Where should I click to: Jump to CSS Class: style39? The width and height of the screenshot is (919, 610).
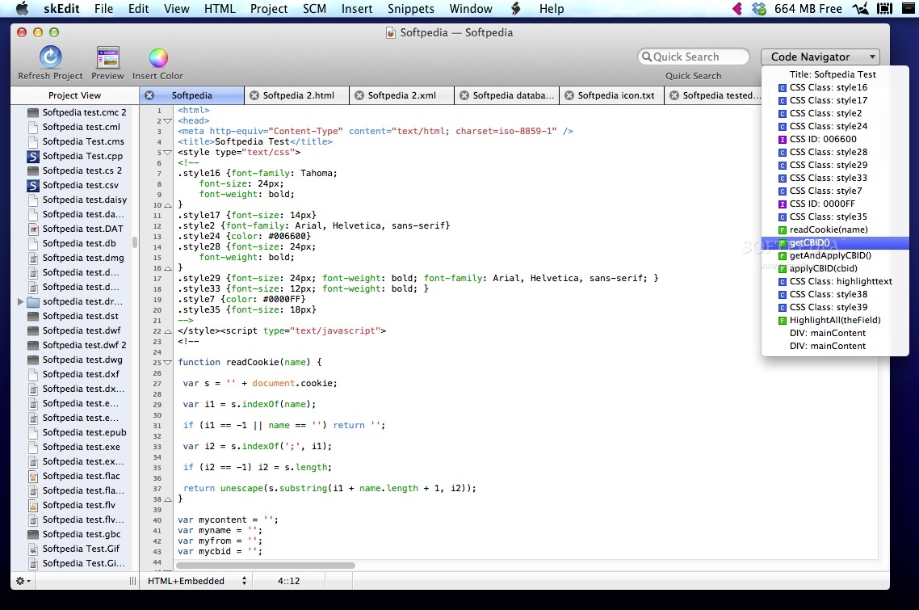834,307
